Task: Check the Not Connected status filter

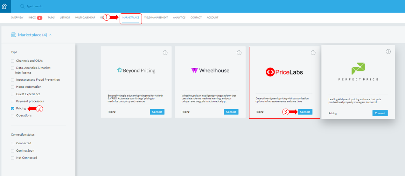Action: click(12, 158)
